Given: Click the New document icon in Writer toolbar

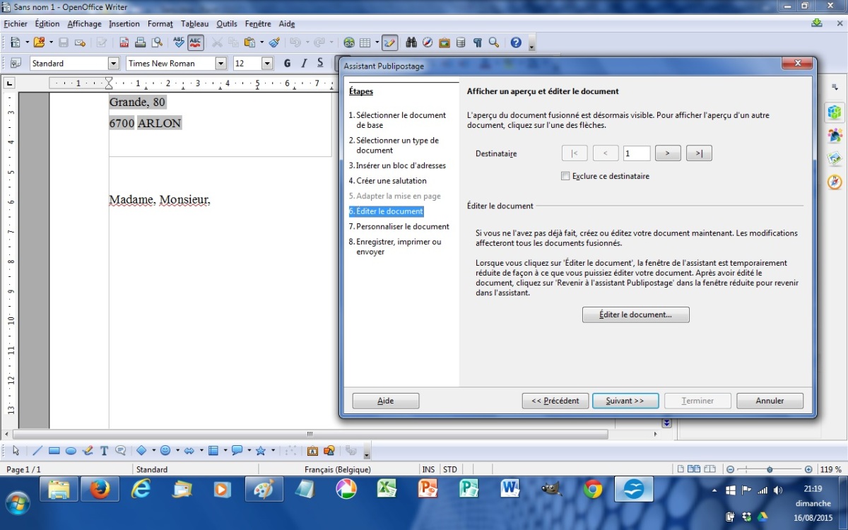Looking at the screenshot, I should 15,42.
